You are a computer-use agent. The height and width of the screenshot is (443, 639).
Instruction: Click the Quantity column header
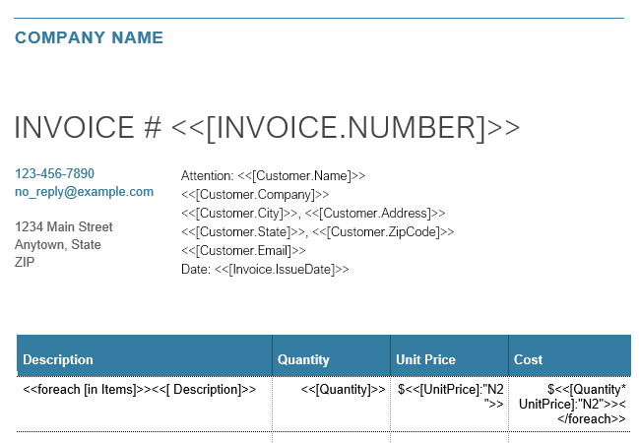point(303,359)
